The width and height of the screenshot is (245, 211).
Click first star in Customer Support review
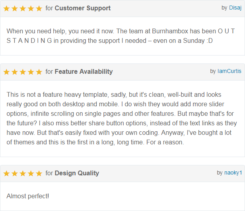tap(6, 8)
